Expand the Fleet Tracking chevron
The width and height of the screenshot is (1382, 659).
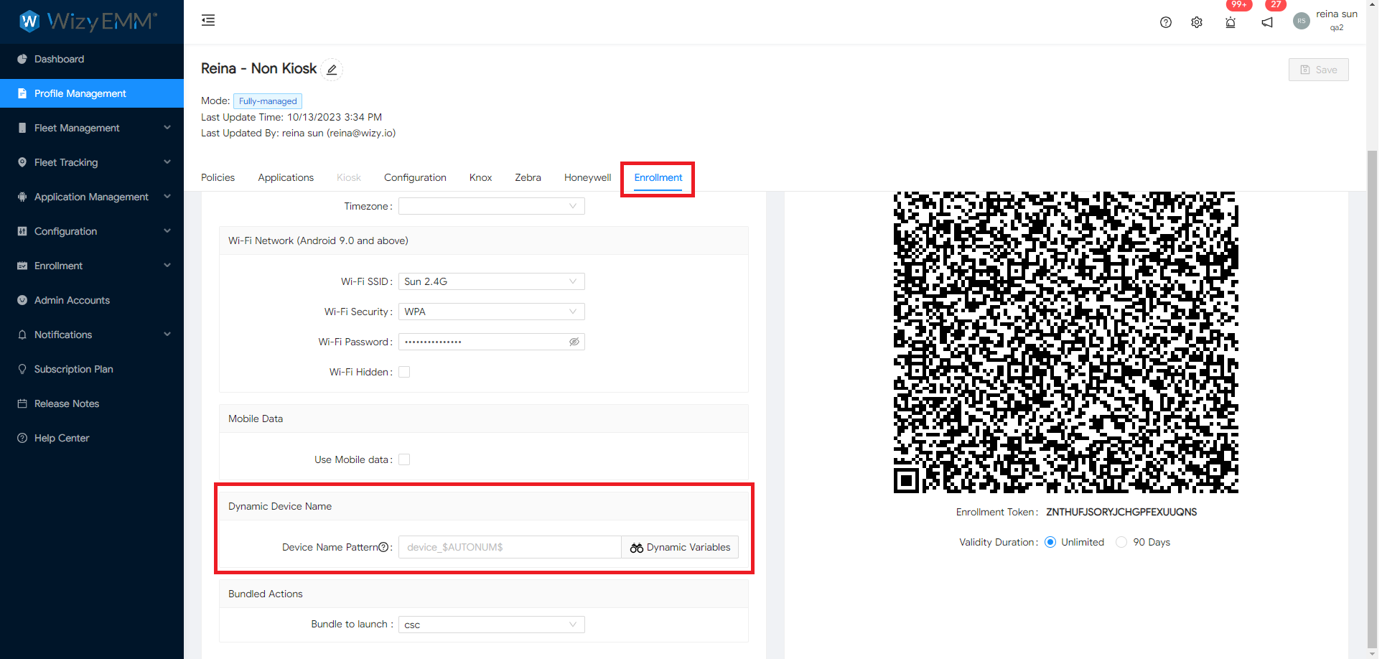coord(167,162)
